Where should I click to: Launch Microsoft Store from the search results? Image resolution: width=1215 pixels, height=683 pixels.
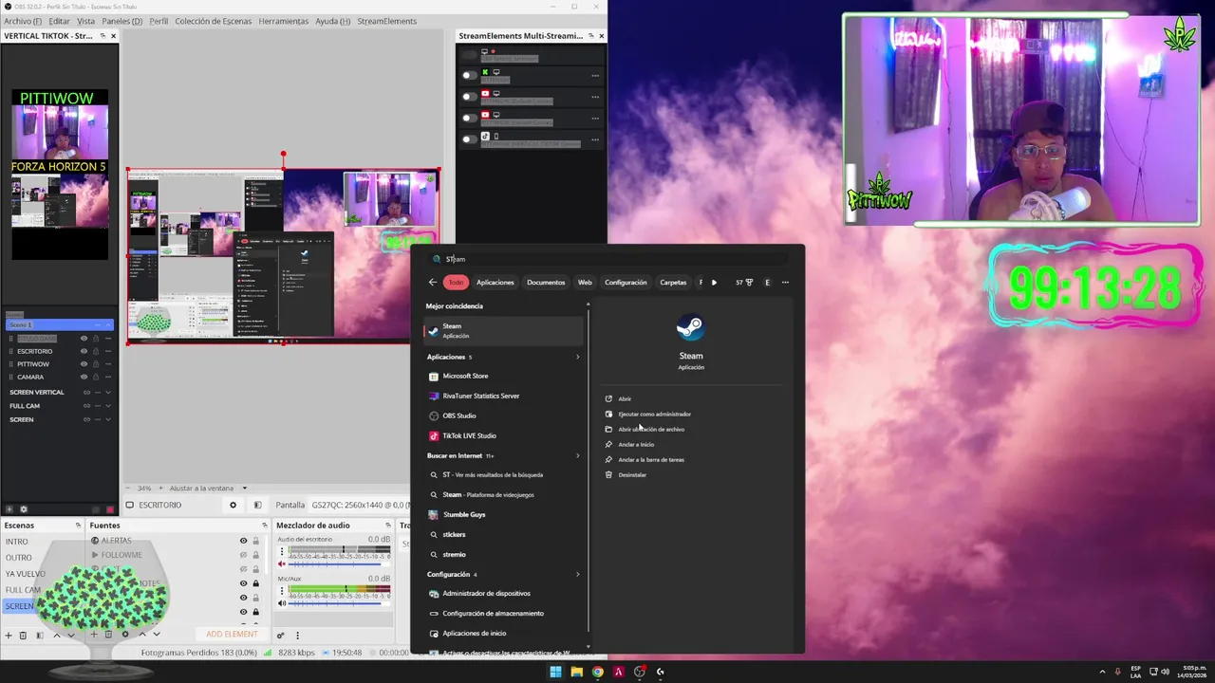click(464, 376)
